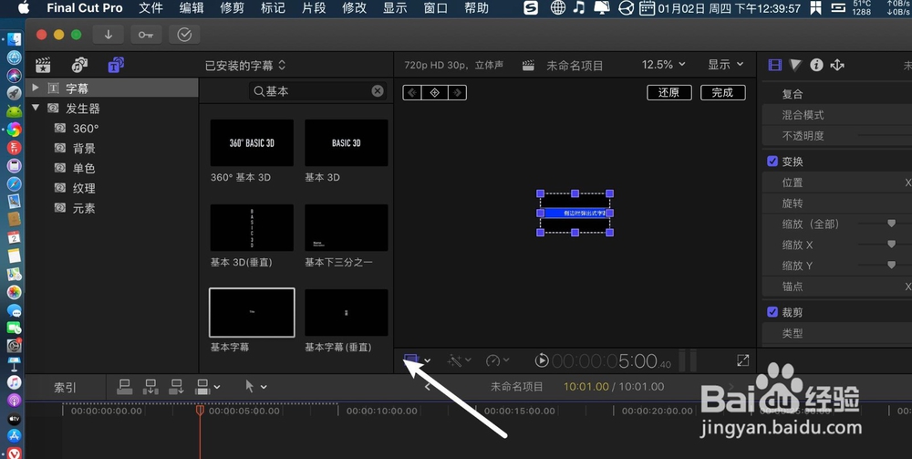Screen dimensions: 912x459
Task: Enter fullscreen viewer with diagonal arrows icon
Action: (742, 360)
